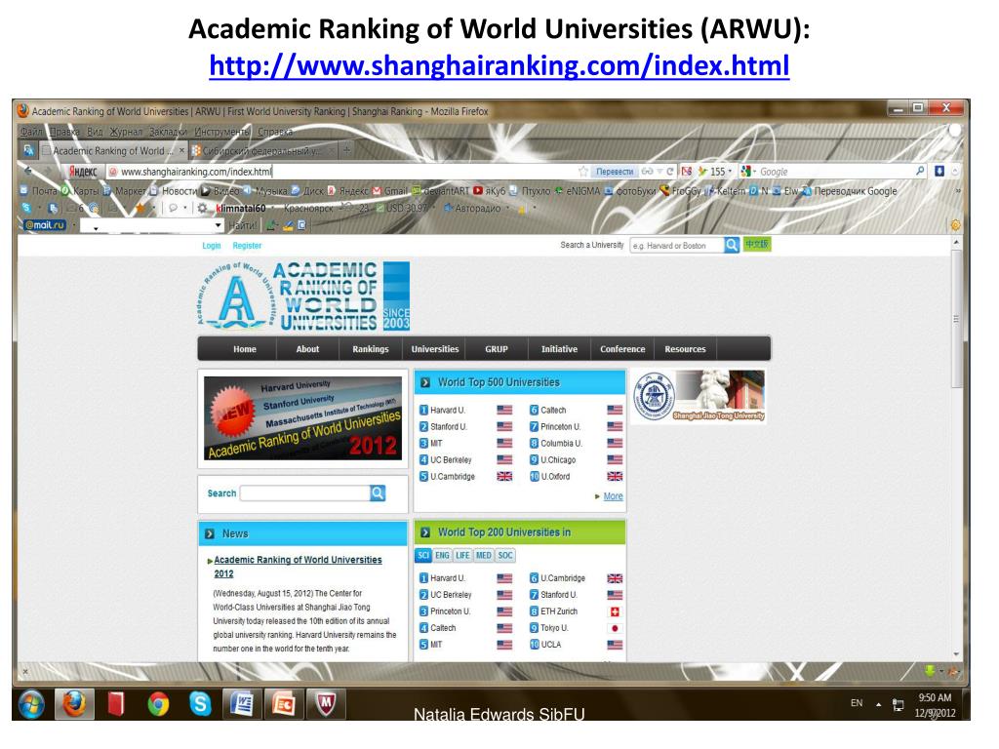
Task: Click the Firefox back arrow button
Action: tap(28, 172)
